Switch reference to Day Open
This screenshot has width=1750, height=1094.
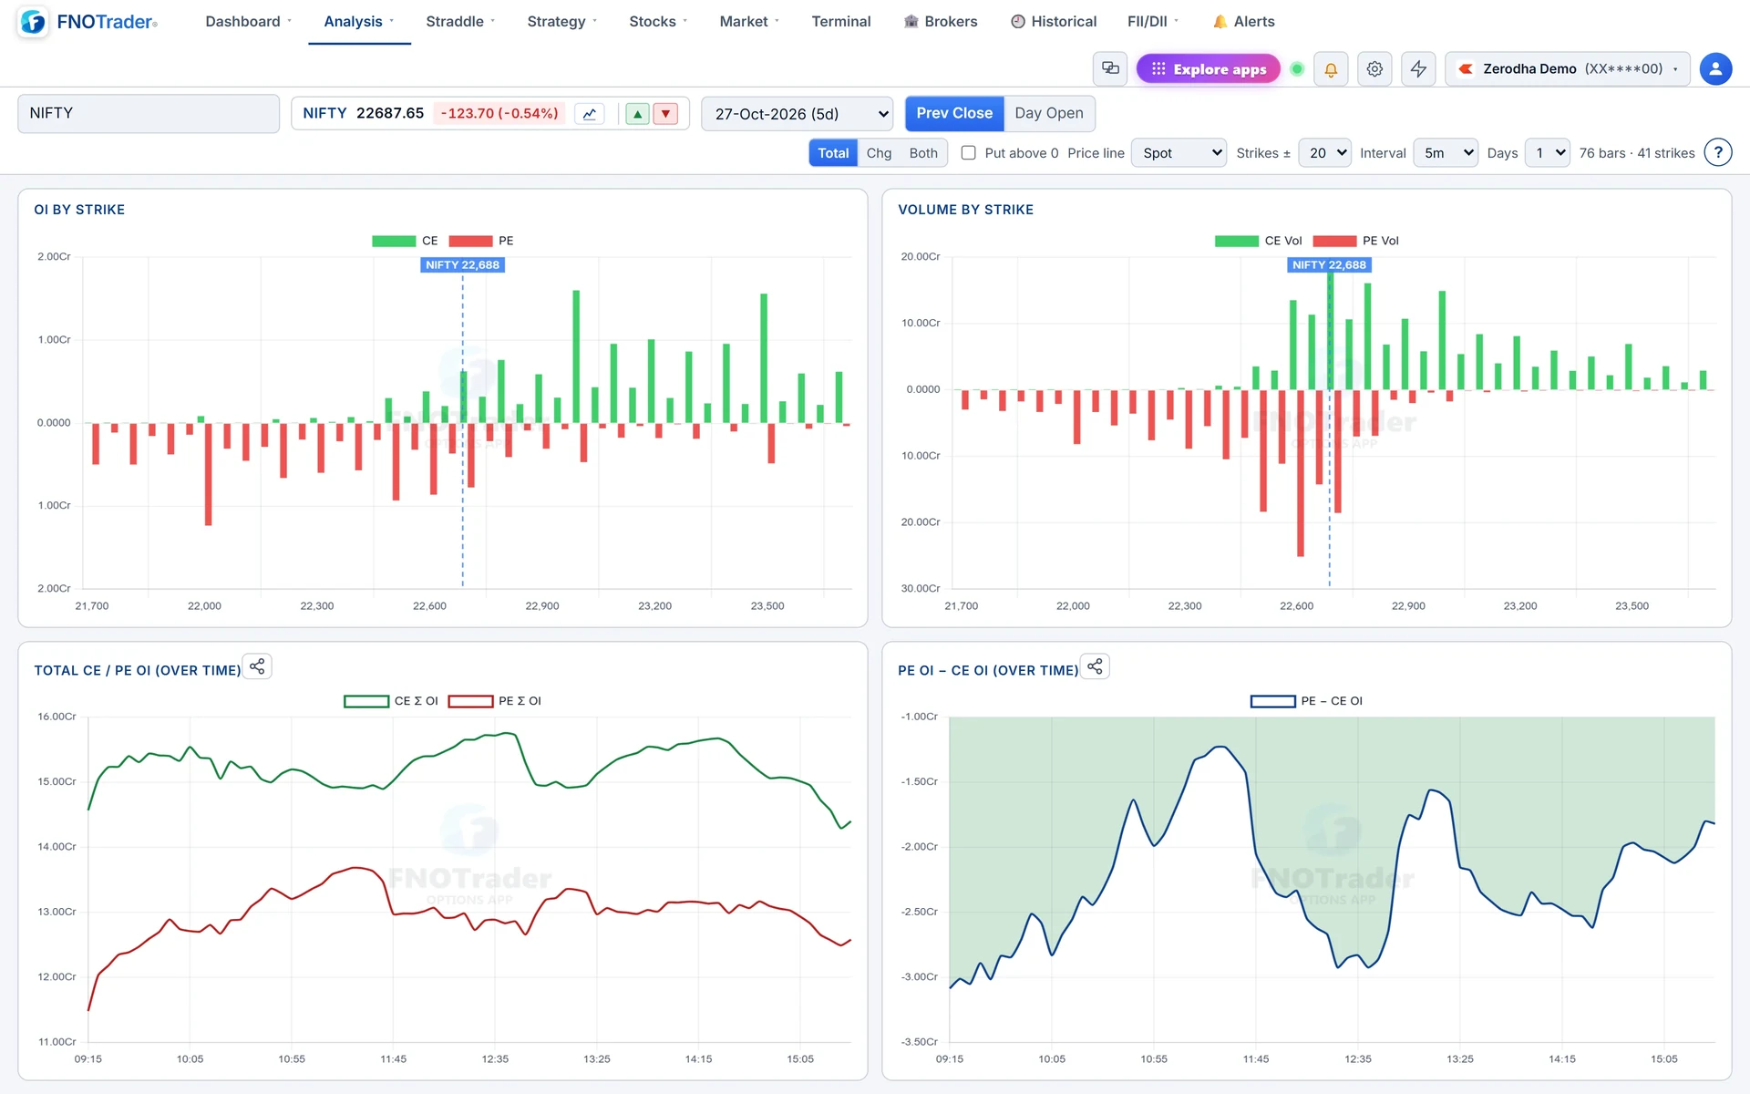pos(1049,113)
